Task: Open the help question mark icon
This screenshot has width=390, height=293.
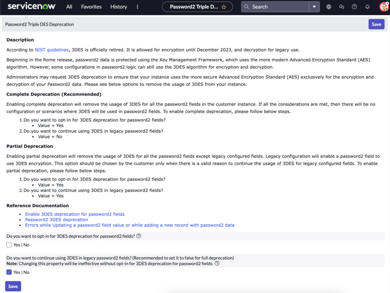Action: [x=354, y=7]
